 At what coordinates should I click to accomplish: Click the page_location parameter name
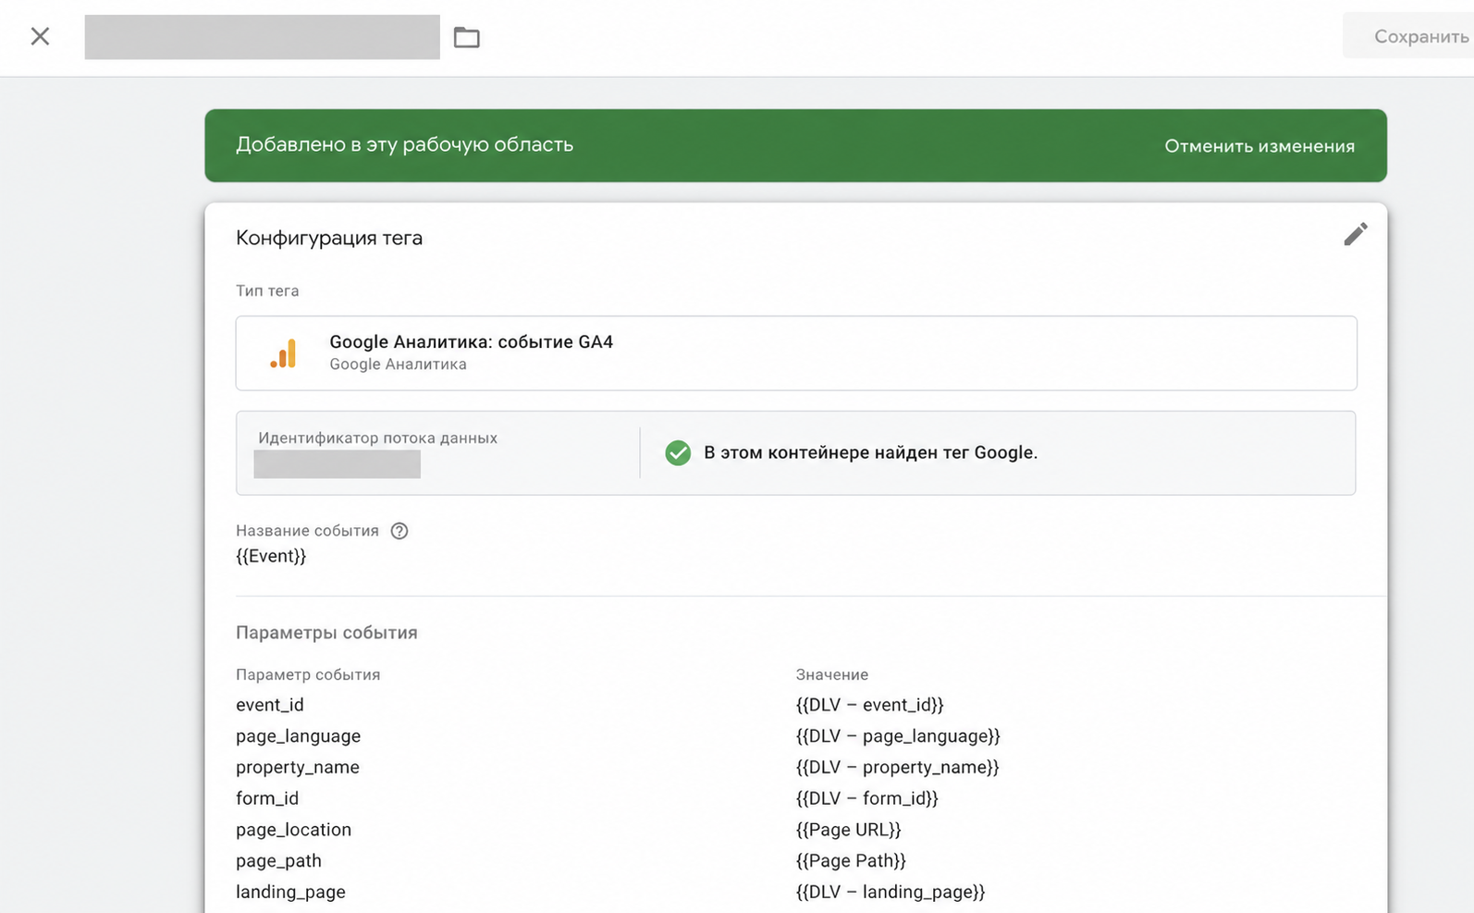[x=293, y=830]
